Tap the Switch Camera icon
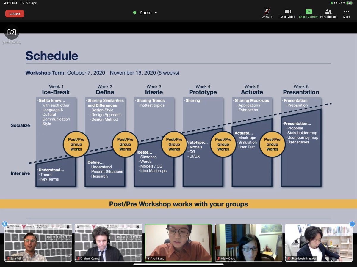The height and width of the screenshot is (267, 357). pos(12,32)
